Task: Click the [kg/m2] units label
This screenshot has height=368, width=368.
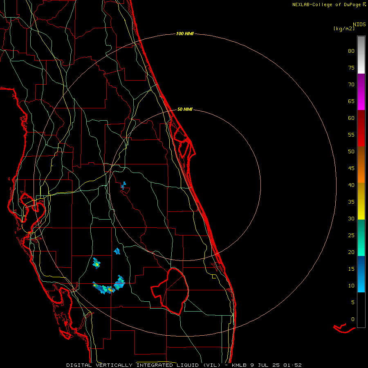Action: [344, 29]
